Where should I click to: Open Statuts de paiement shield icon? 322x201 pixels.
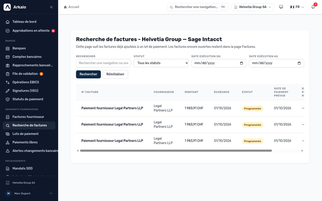click(8, 99)
